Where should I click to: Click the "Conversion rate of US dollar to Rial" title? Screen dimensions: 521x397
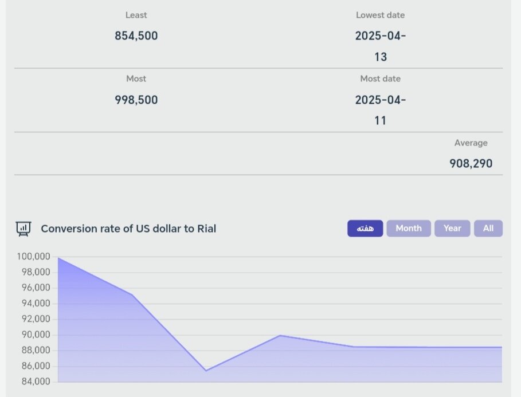click(x=128, y=229)
